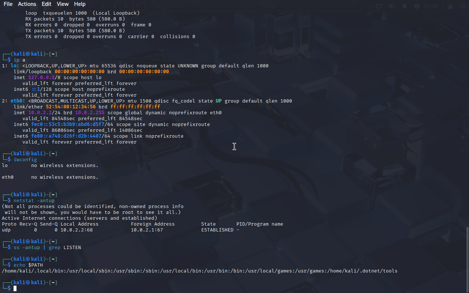
Task: Open the File menu
Action: [8, 4]
